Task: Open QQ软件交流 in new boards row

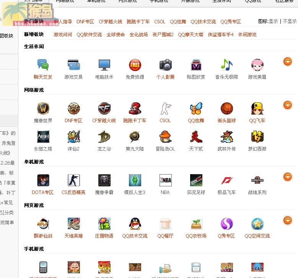Action: [x=89, y=34]
